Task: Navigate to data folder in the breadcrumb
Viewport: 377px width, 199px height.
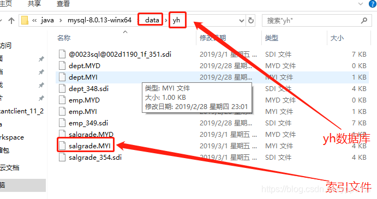Action: pos(152,20)
